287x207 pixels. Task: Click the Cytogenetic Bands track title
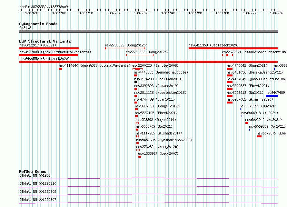[38, 24]
